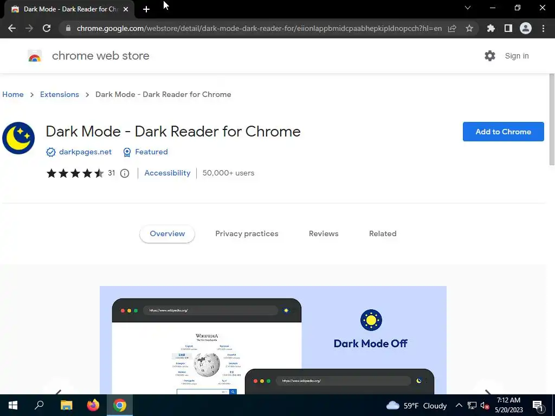Image resolution: width=555 pixels, height=416 pixels.
Task: Open clock showing 7:12 AM
Action: click(508, 405)
